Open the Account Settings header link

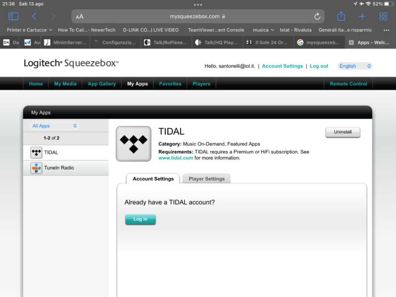click(x=282, y=66)
